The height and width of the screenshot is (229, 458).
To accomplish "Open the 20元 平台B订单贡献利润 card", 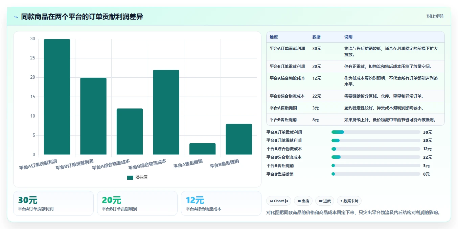I will (137, 203).
